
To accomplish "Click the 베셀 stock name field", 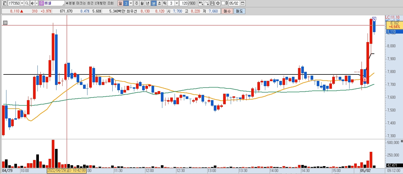I will tap(54, 4).
